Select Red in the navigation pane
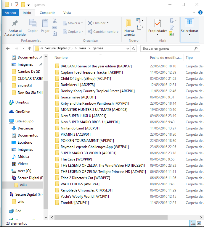Screen dimensions: 204x227 (x=15, y=211)
